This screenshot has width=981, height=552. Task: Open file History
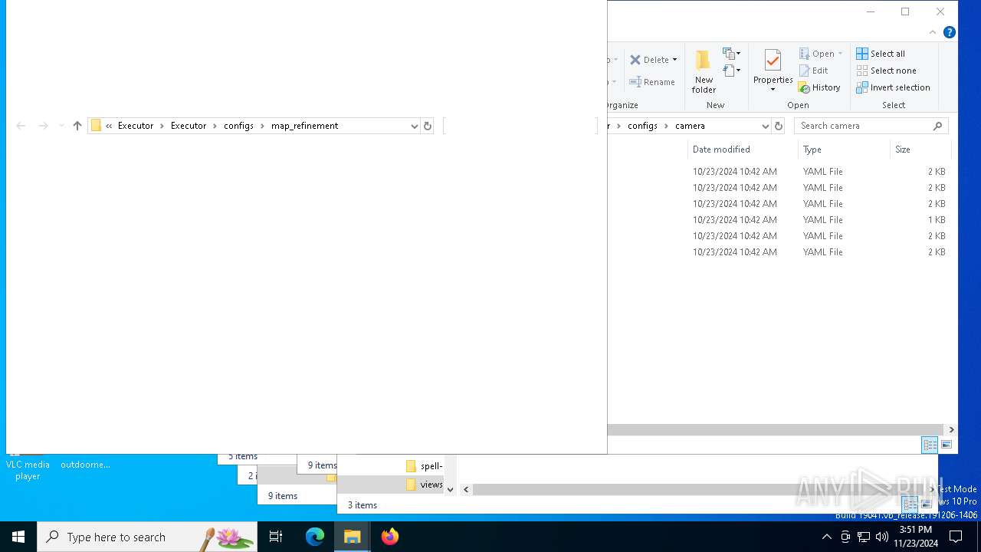(x=819, y=87)
